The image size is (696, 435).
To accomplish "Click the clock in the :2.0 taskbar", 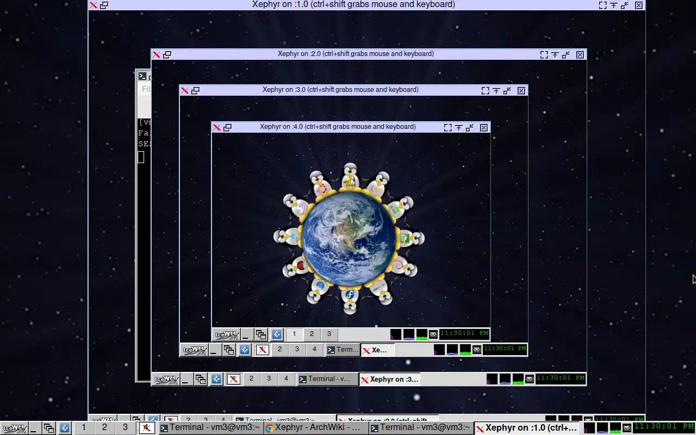I will [561, 378].
